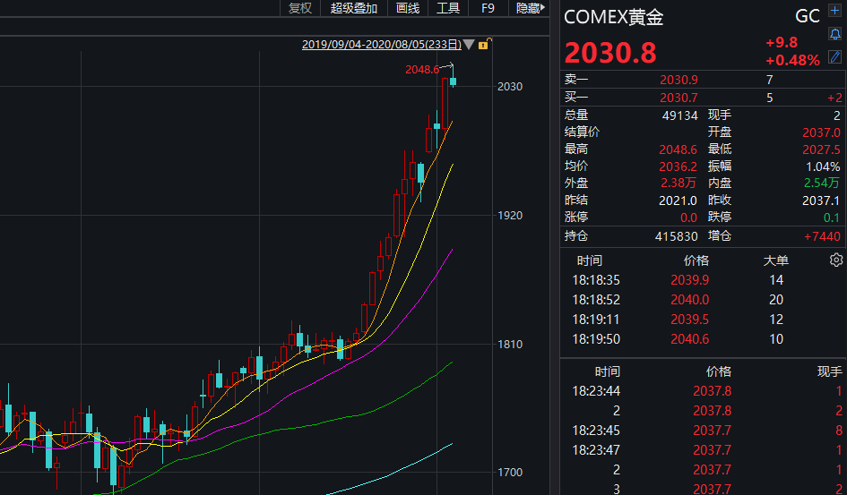The image size is (847, 495).
Task: Select the large-order row at 18:18:52
Action: (702, 300)
